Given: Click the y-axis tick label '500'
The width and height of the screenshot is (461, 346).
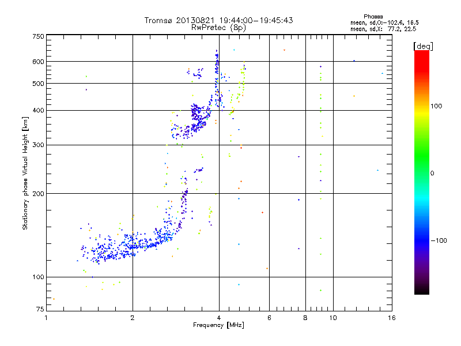Looking at the screenshot, I should pos(38,84).
